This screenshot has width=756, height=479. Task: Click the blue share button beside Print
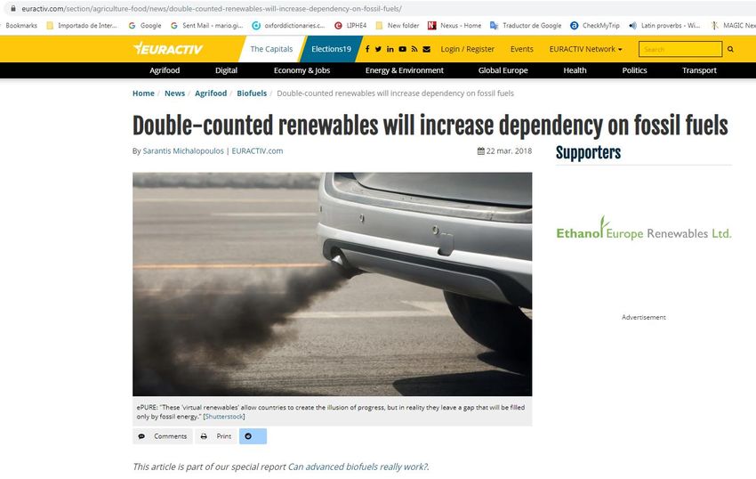pos(253,436)
